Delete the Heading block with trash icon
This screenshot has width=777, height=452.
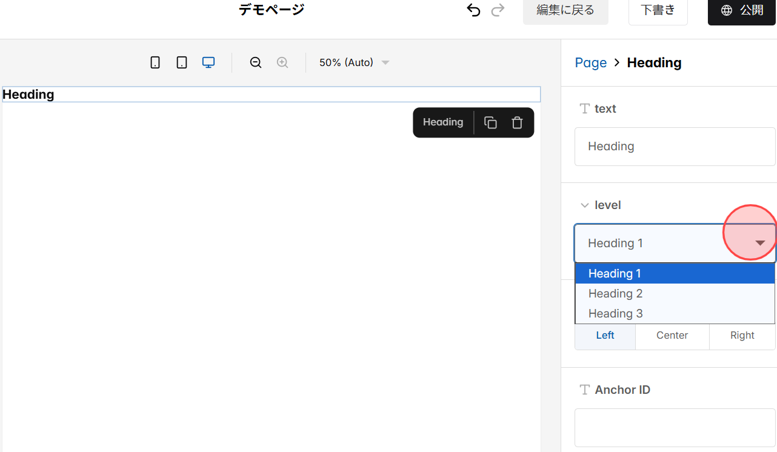(517, 122)
